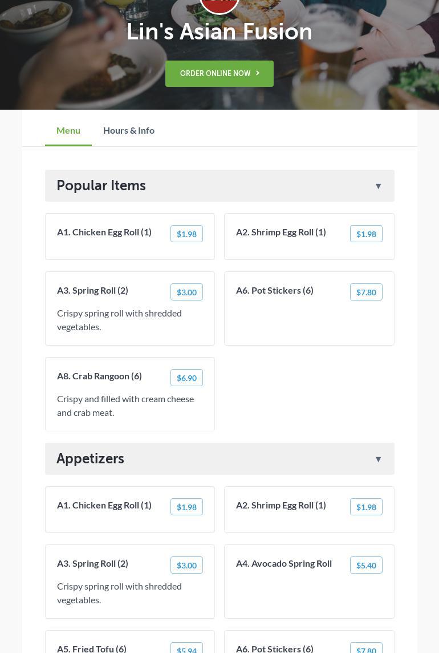439x653 pixels.
Task: Select A3. Spring Roll under Appetizers
Action: pos(93,563)
